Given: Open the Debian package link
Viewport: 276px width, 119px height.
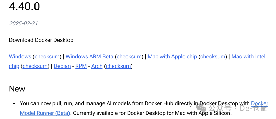Looking at the screenshot, I should [x=62, y=66].
